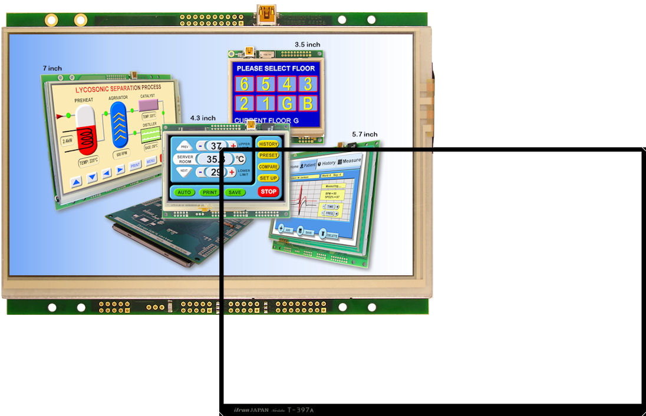Screen dimensions: 646x416
Task: Click the 4.3 inch label
Action: click(x=203, y=118)
